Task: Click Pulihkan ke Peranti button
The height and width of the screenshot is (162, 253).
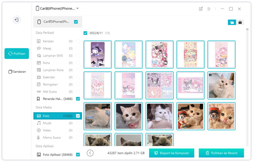Action: [x=221, y=153]
